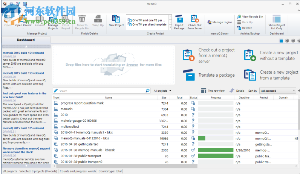The image size is (300, 174).
Task: Click the Details view icon
Action: click(x=232, y=91)
